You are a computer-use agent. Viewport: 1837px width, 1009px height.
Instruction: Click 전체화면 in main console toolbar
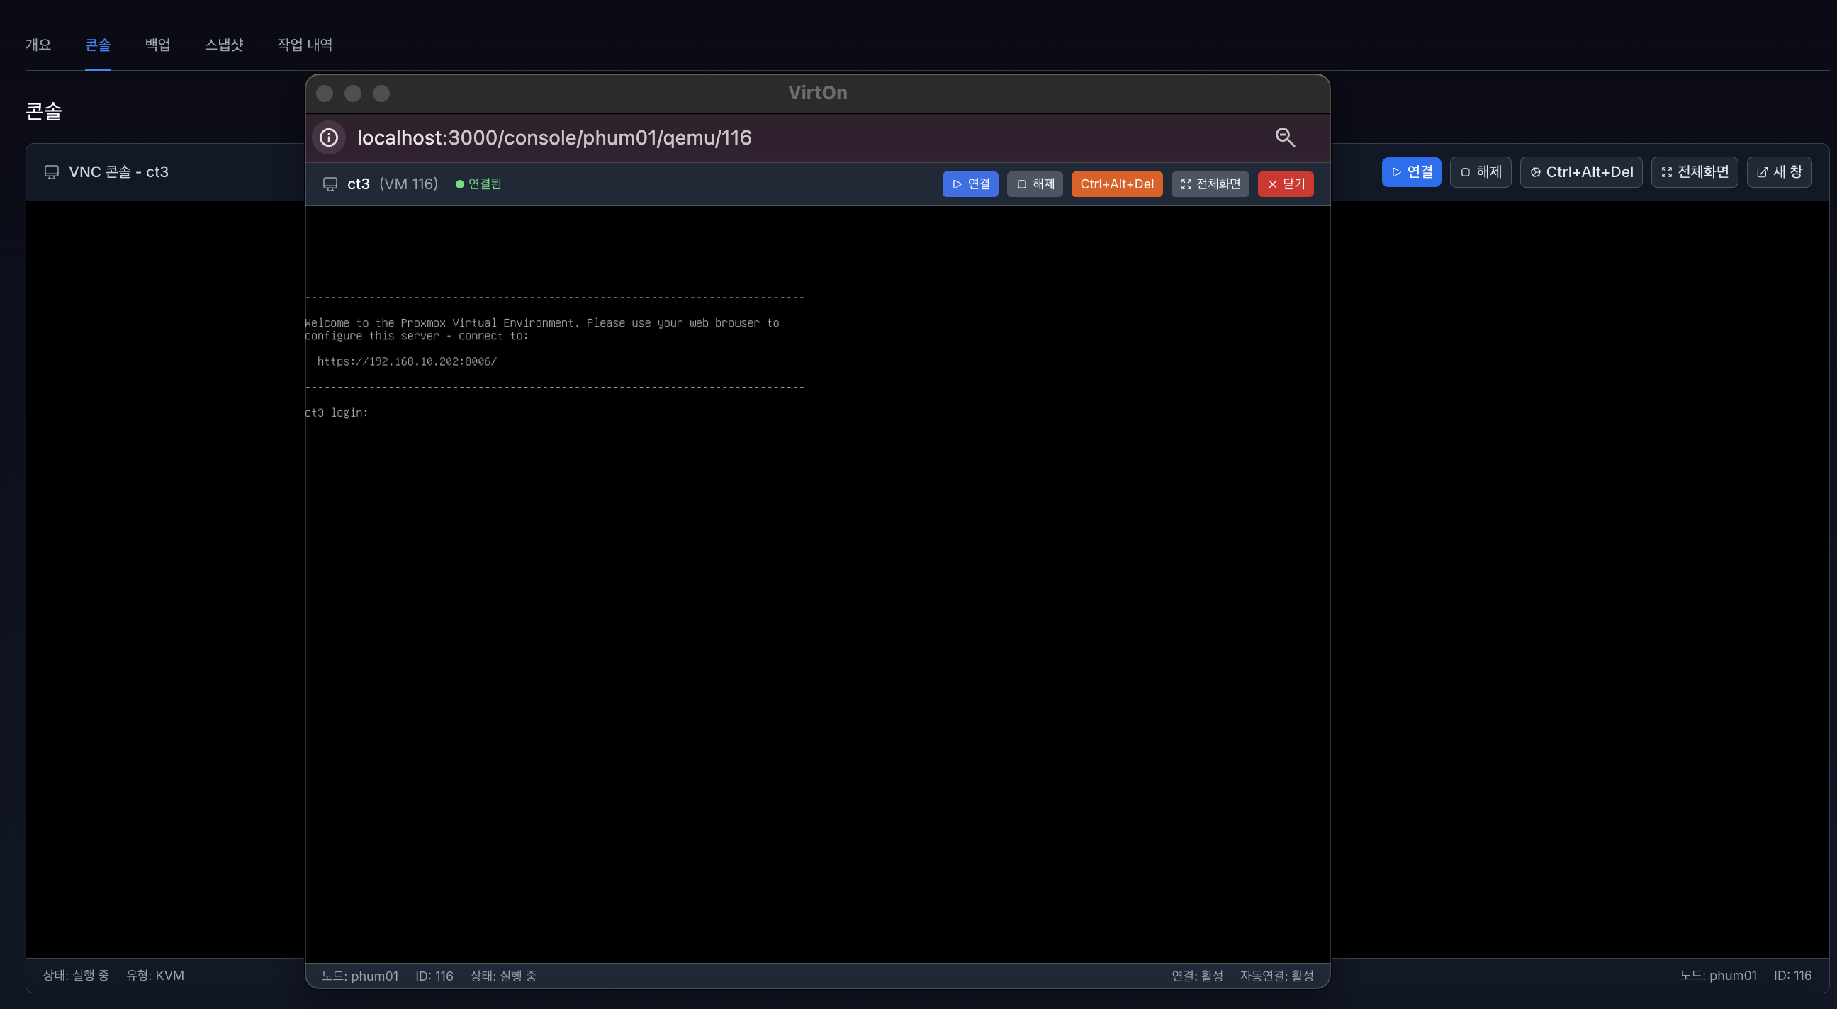pyautogui.click(x=1695, y=172)
